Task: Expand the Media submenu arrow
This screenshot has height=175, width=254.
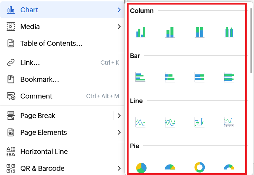Action: pos(119,27)
